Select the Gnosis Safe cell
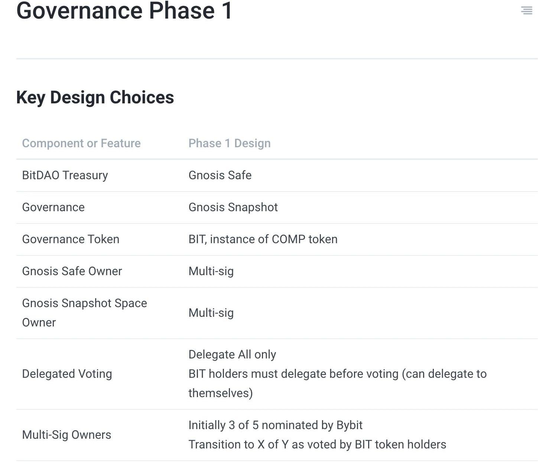 (x=220, y=175)
